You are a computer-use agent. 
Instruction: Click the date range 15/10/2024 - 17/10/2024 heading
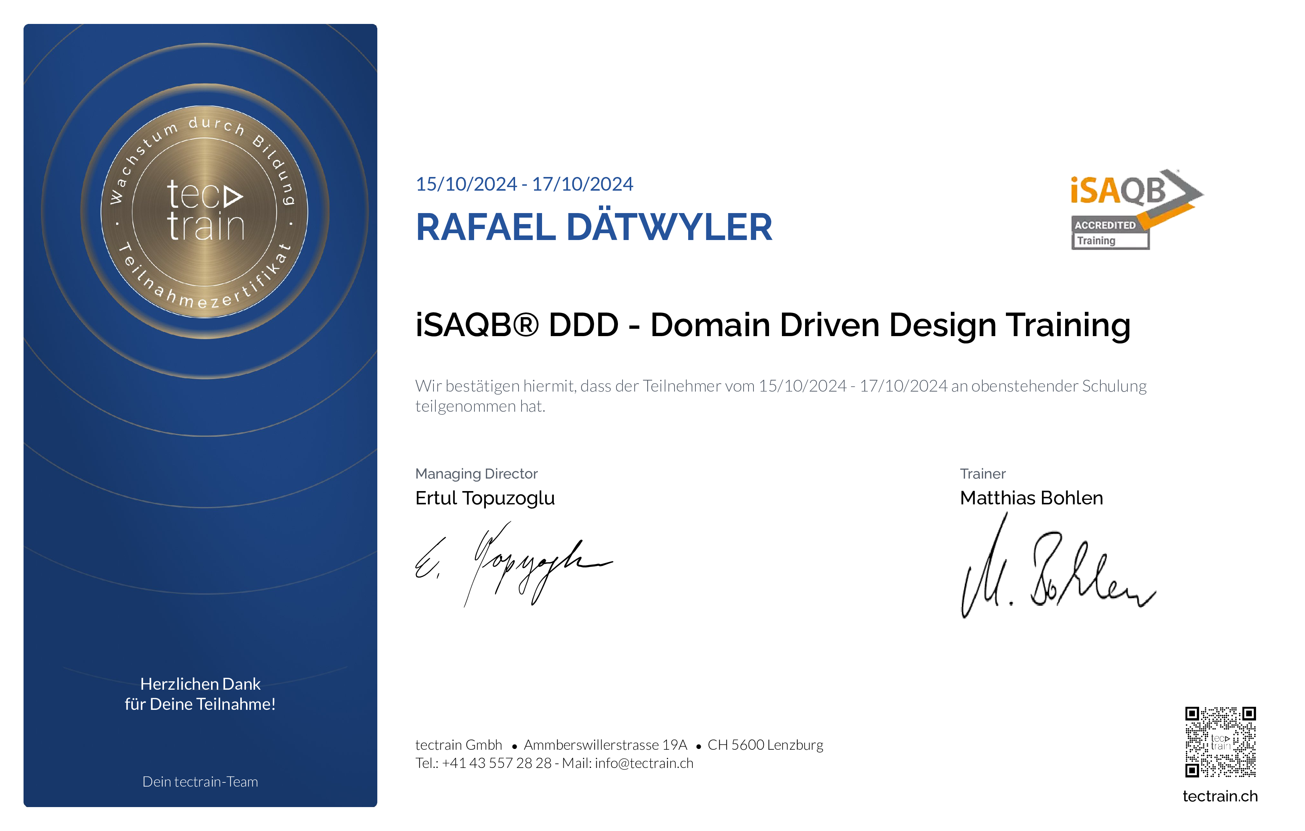[x=524, y=185]
